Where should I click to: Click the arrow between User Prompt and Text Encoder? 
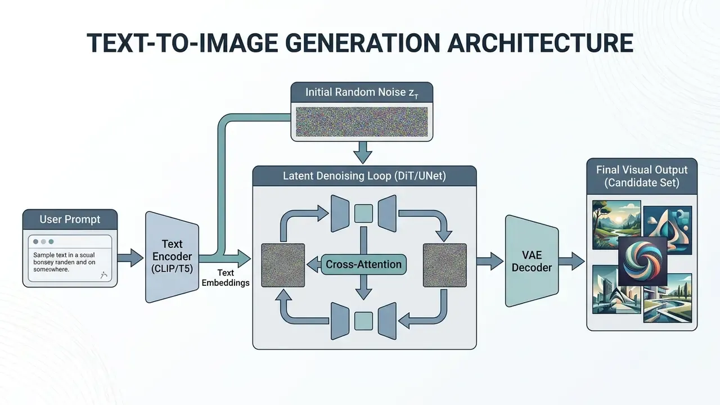[131, 259]
